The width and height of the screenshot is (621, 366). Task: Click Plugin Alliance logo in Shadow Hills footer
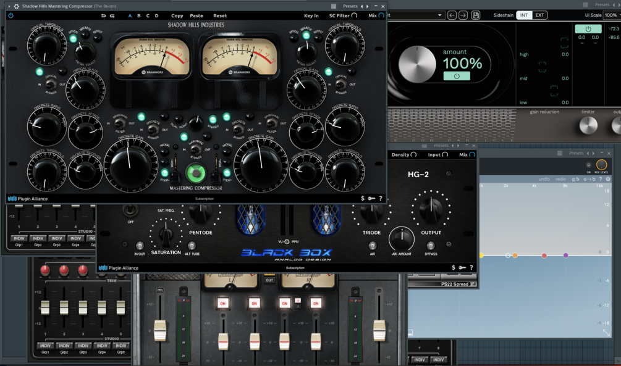tap(28, 199)
